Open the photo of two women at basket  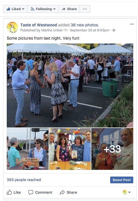click(x=28, y=149)
